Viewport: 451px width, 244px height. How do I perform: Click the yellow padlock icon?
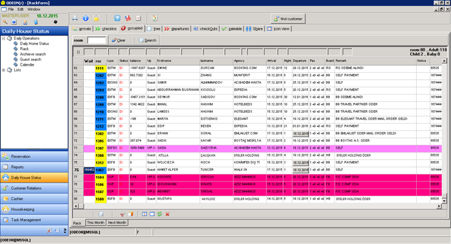pyautogui.click(x=96, y=19)
